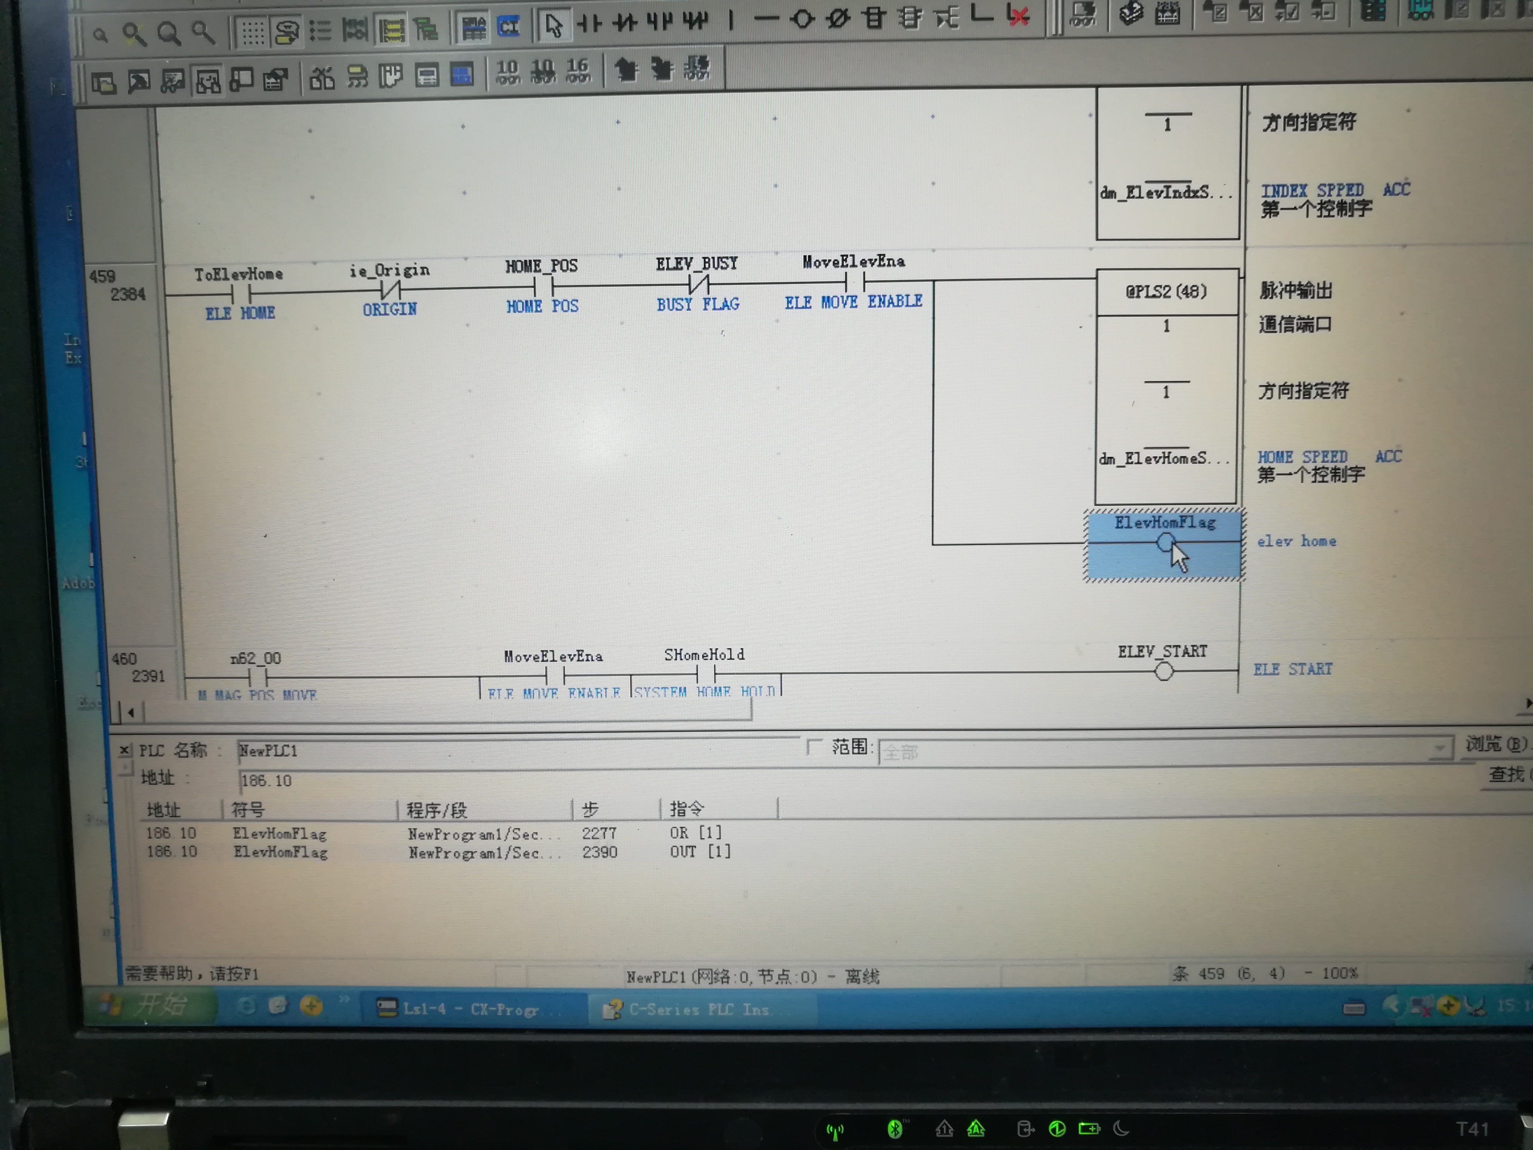Click the 查找 find button
This screenshot has width=1533, height=1150.
coord(1507,774)
